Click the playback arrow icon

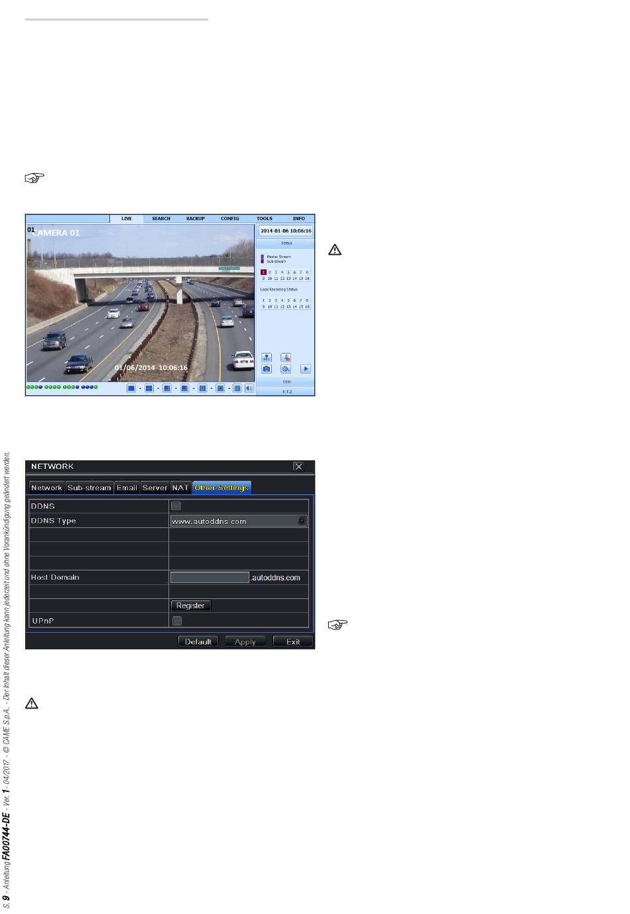(306, 369)
